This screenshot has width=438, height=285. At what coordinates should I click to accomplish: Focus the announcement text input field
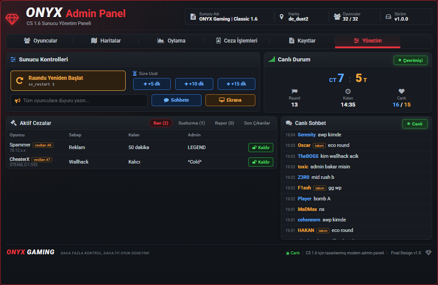click(79, 101)
